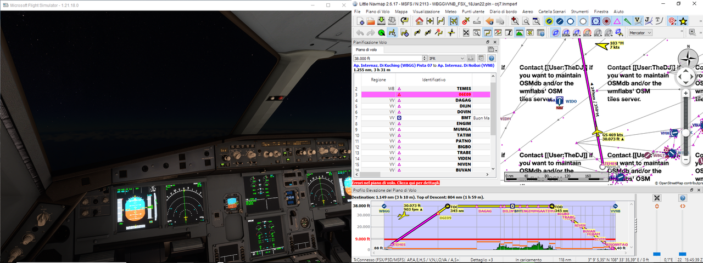This screenshot has height=263, width=703.
Task: Click the user aircraft target icon
Action: [672, 21]
